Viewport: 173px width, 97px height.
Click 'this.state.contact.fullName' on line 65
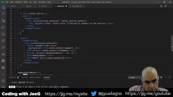(52, 50)
